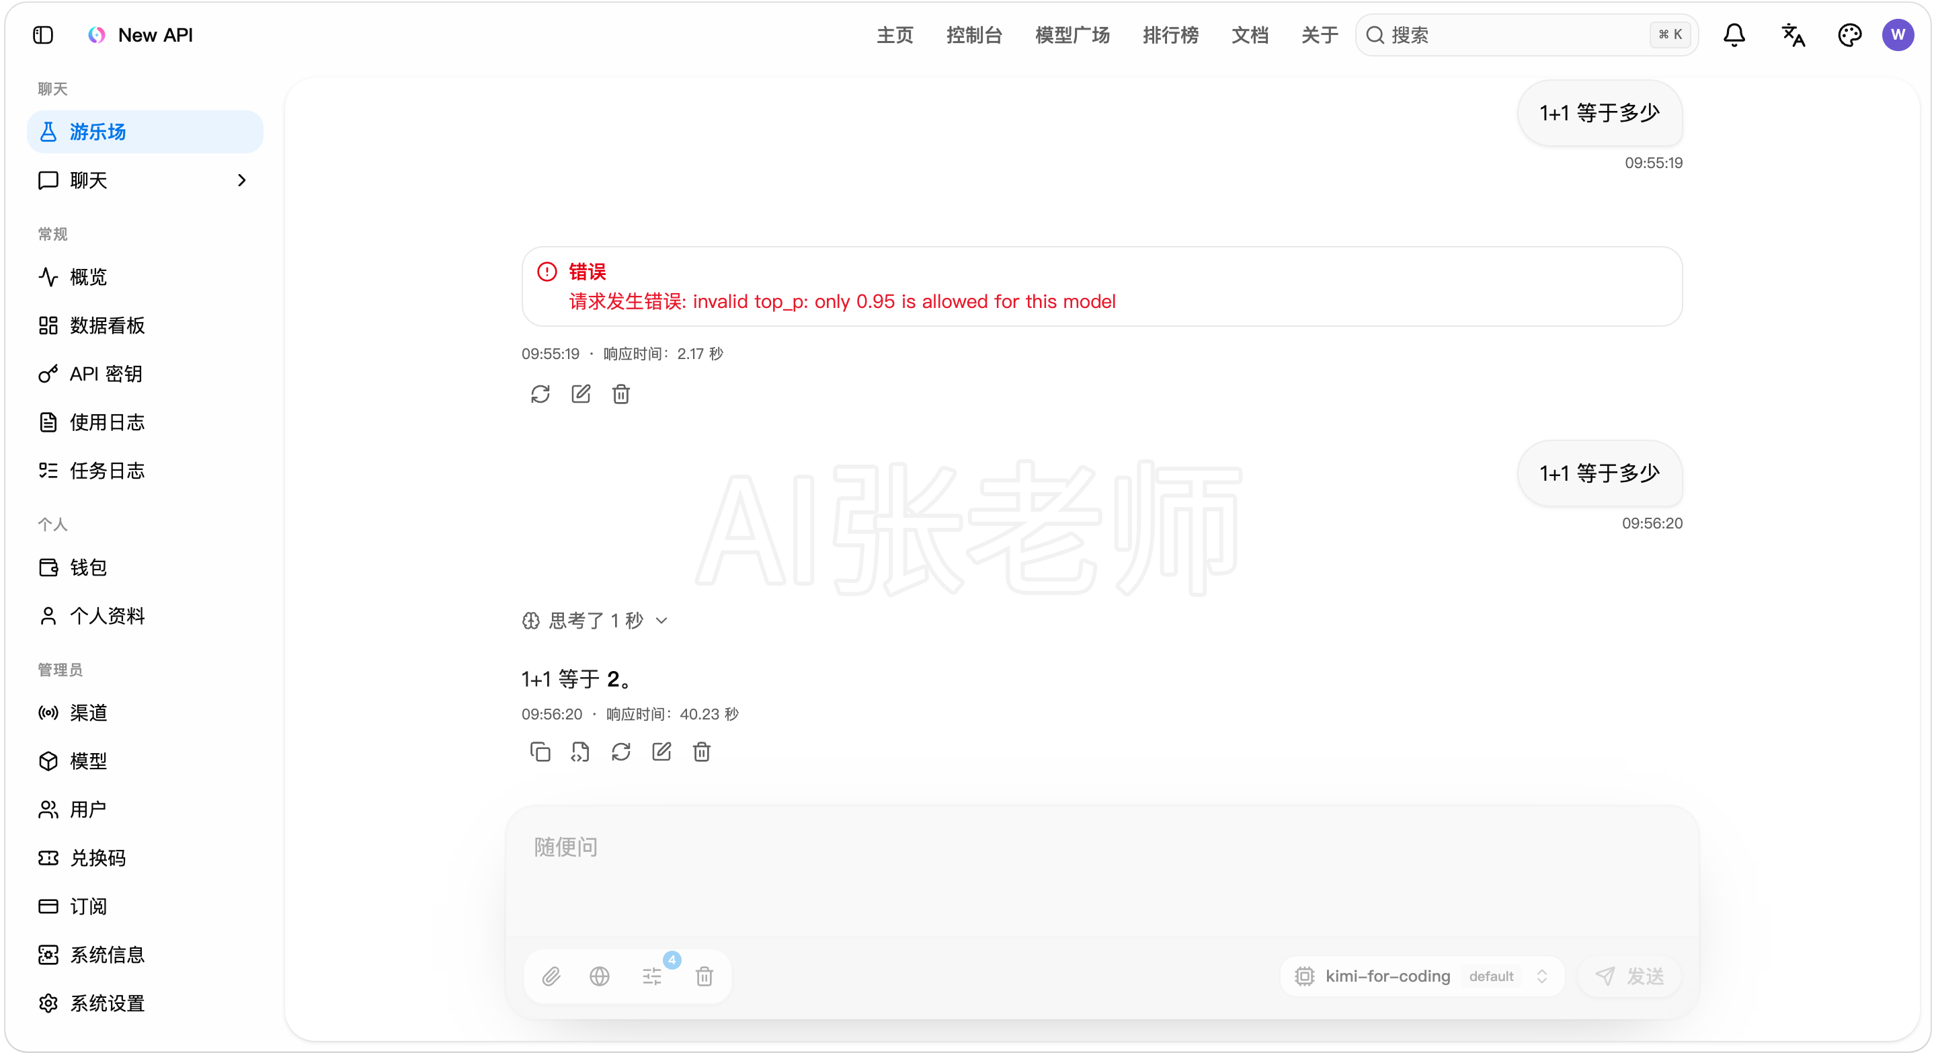This screenshot has width=1936, height=1057.
Task: Open the theme palette icon
Action: 1849,36
